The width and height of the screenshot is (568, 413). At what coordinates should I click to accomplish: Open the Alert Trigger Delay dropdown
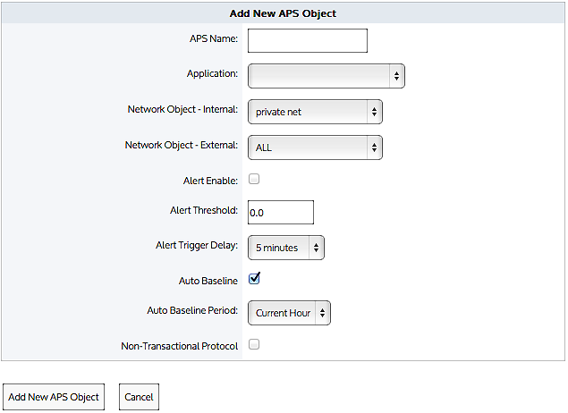click(x=286, y=248)
